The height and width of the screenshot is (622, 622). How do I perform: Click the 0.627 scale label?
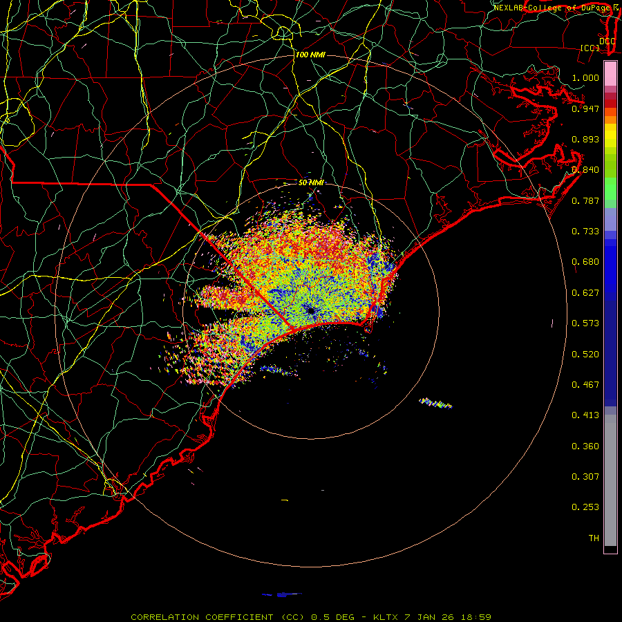(585, 293)
